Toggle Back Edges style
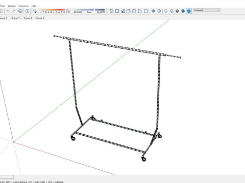The width and height of the screenshot is (245, 183). 159,11
